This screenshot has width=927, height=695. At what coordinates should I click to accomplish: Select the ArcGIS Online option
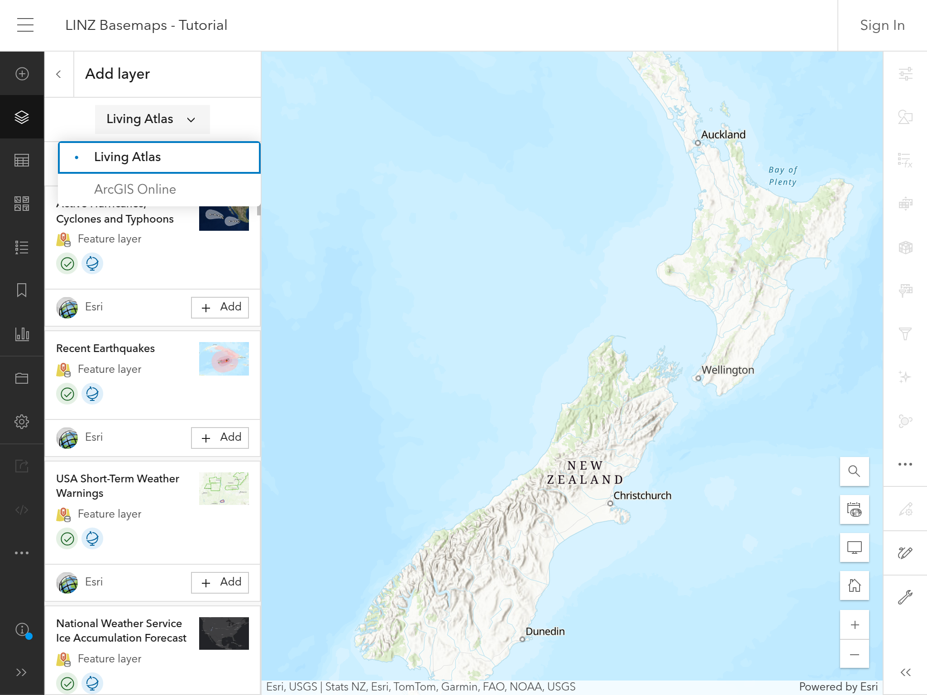[x=135, y=189]
